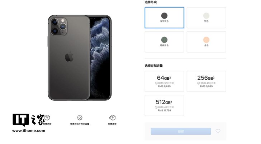
Task: Click the personalization gear icon
Action: pos(80,118)
